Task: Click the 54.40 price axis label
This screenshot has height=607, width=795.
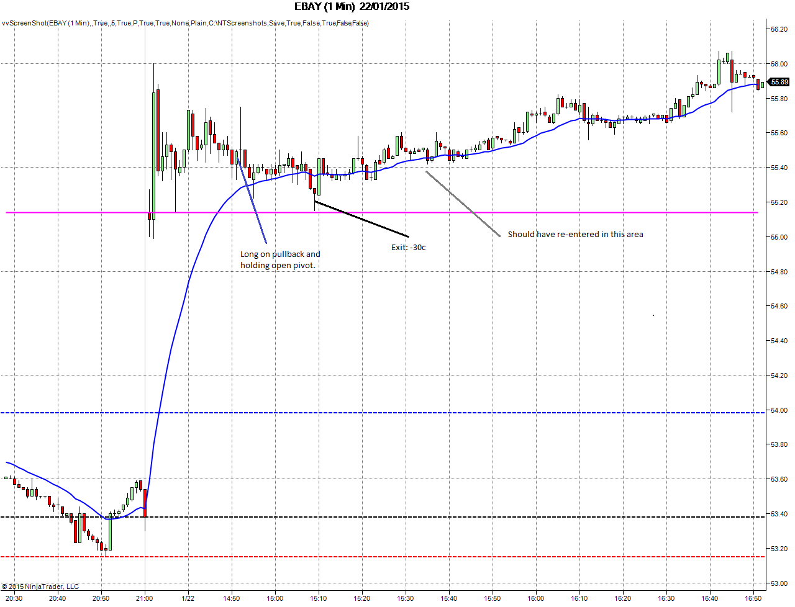Action: pos(779,341)
